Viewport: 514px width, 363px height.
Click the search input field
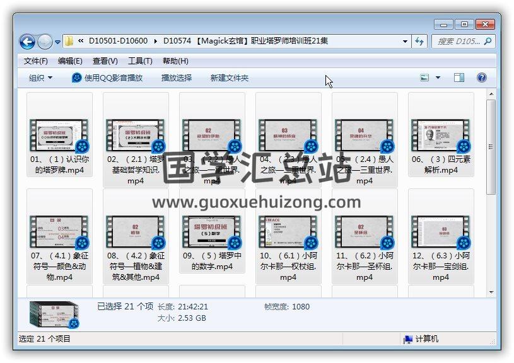tap(458, 42)
